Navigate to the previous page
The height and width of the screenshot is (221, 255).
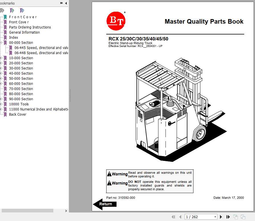coord(180,217)
